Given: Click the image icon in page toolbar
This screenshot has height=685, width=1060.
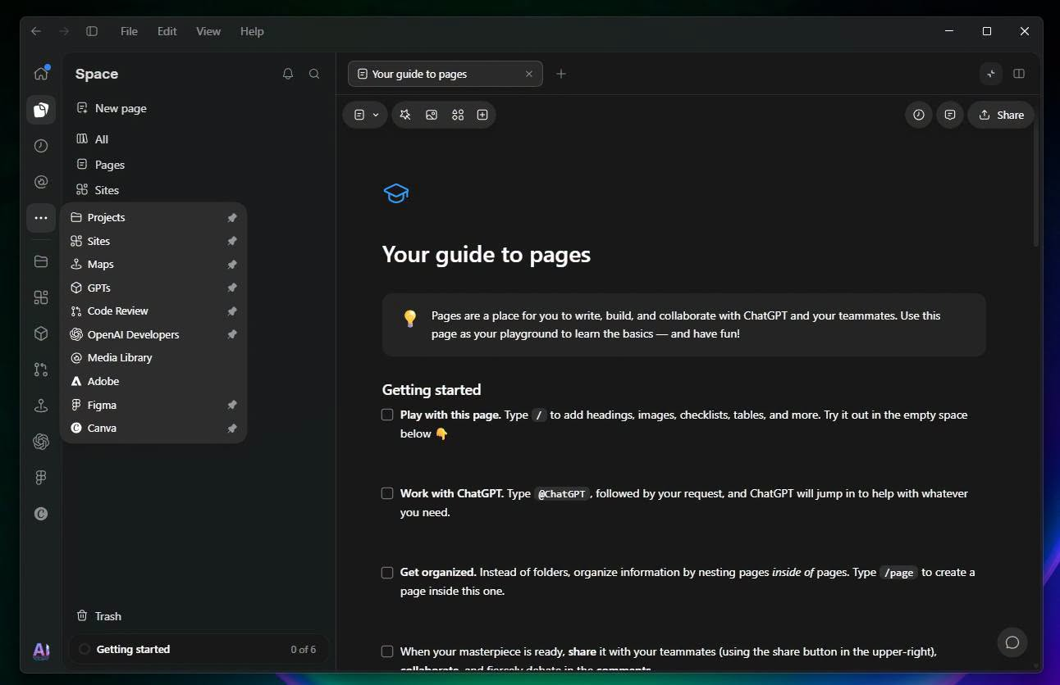Looking at the screenshot, I should pos(432,115).
